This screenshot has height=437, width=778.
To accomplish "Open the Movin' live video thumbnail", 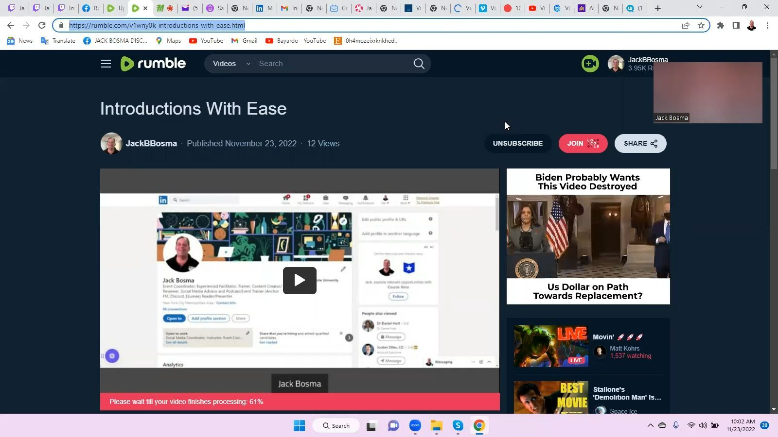I will [551, 346].
